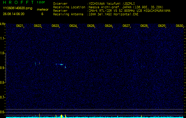Click the gray vertical range bar on frequency axis
Viewport: 186px width, 118px height.
pos(6,68)
